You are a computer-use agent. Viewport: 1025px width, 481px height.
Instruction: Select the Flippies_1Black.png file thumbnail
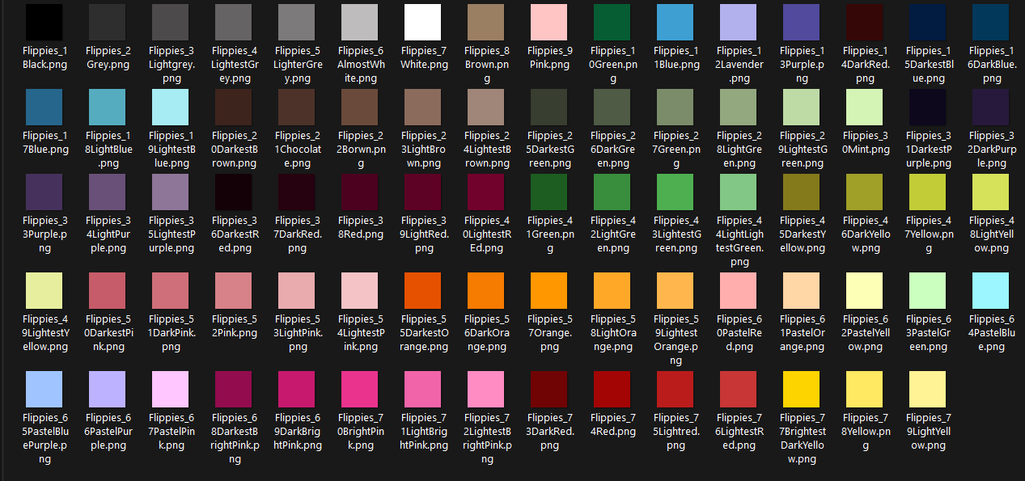click(44, 22)
